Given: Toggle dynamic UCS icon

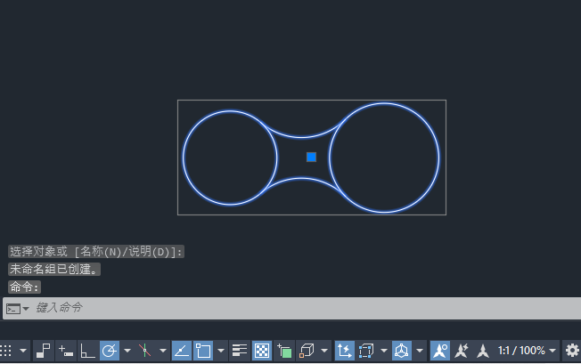Looking at the screenshot, I should [x=345, y=351].
